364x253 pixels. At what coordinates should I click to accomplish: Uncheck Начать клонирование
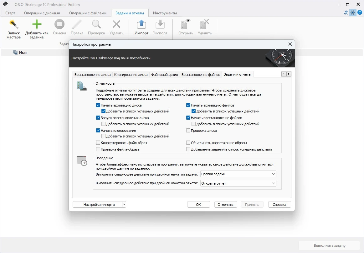pyautogui.click(x=98, y=131)
